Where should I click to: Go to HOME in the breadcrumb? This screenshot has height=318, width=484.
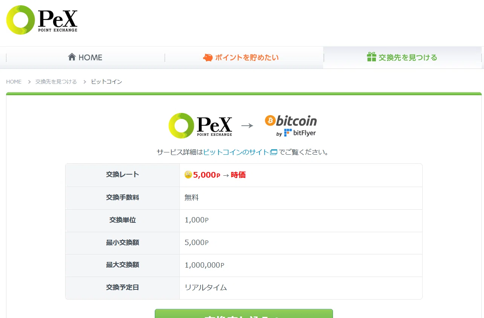pos(14,82)
